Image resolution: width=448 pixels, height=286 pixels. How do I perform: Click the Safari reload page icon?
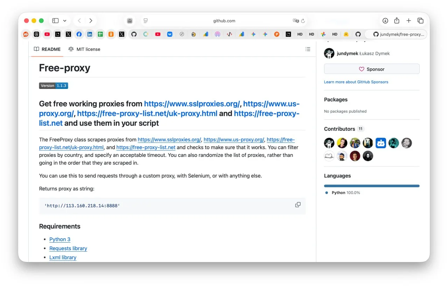303,21
